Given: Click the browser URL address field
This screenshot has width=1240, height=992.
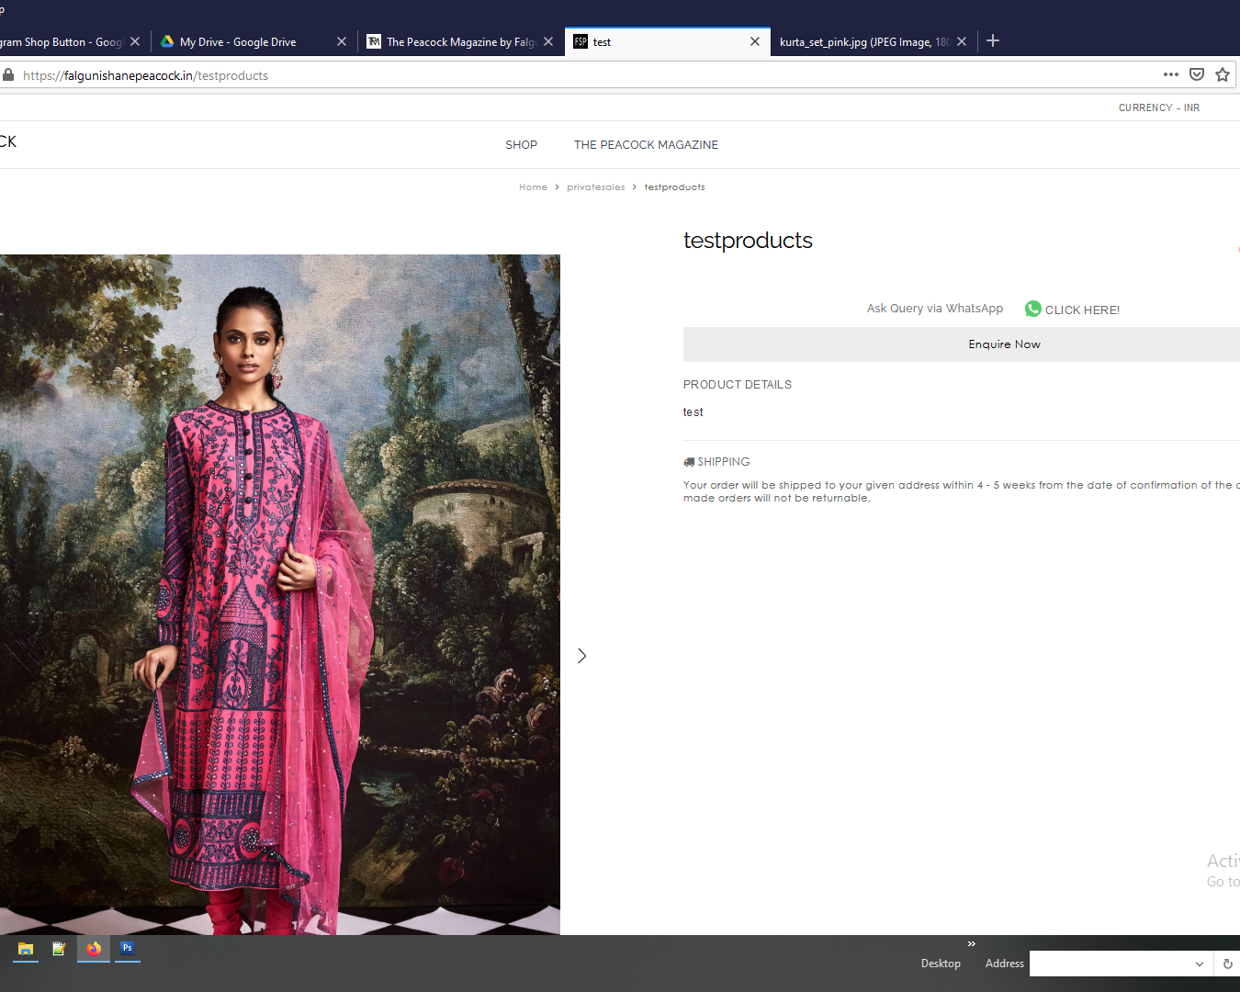Looking at the screenshot, I should click(x=588, y=75).
